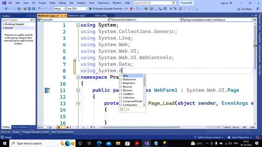The height and width of the screenshot is (147, 262).
Task: Open the Extensions menu
Action: [103, 3]
